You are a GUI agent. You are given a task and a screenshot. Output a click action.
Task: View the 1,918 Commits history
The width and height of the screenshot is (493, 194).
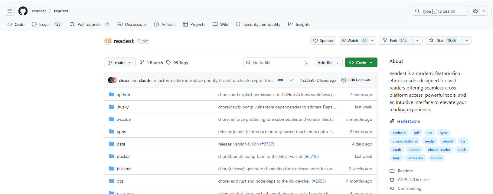click(356, 80)
